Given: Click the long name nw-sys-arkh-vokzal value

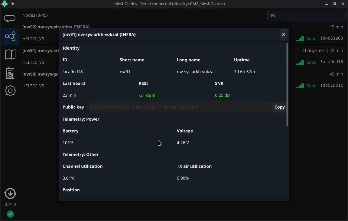Looking at the screenshot, I should (x=196, y=72).
